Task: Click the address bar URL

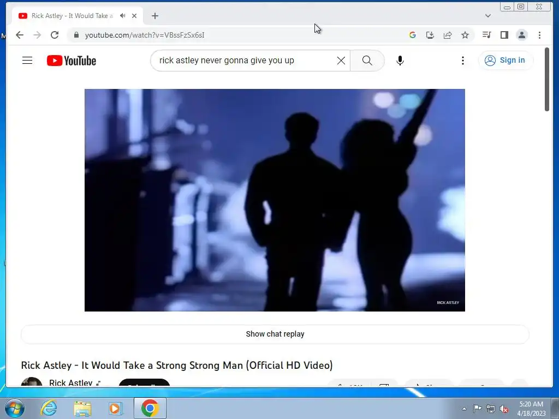Action: click(x=144, y=35)
